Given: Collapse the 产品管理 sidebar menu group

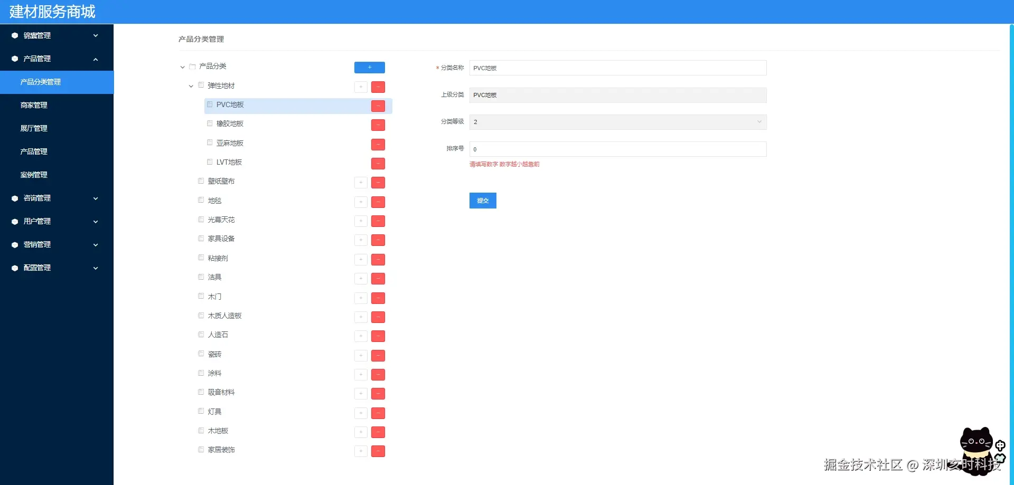Looking at the screenshot, I should (x=57, y=59).
